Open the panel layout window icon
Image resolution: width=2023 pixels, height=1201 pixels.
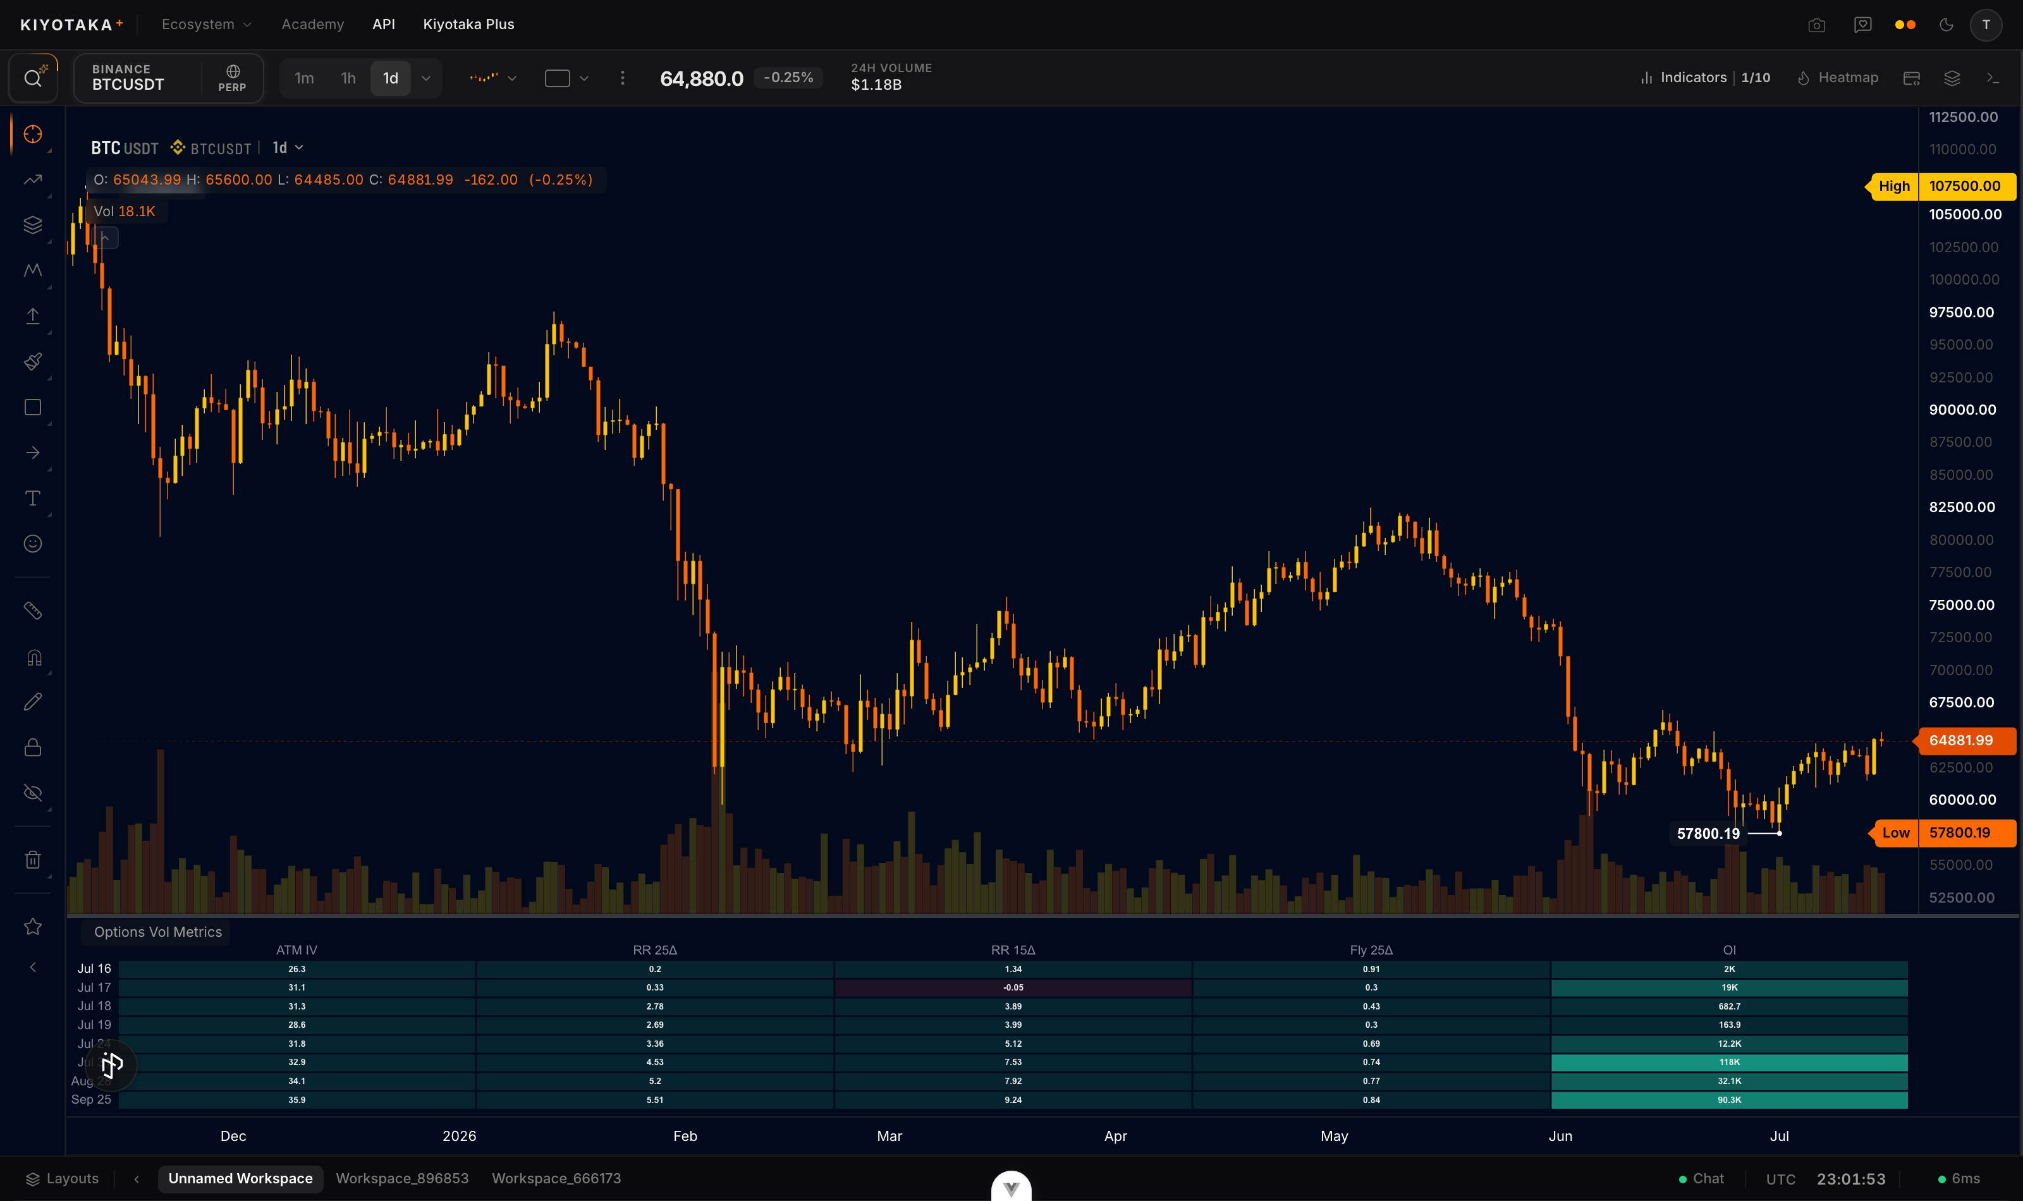pos(1911,78)
